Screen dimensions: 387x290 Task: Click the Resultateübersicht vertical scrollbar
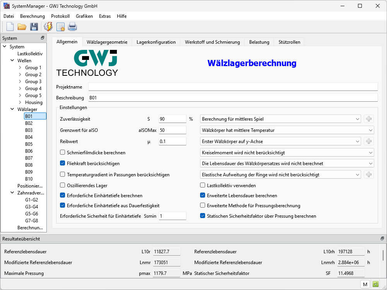pyautogui.click(x=383, y=256)
